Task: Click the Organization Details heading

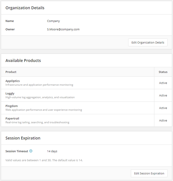Action: tap(25, 8)
